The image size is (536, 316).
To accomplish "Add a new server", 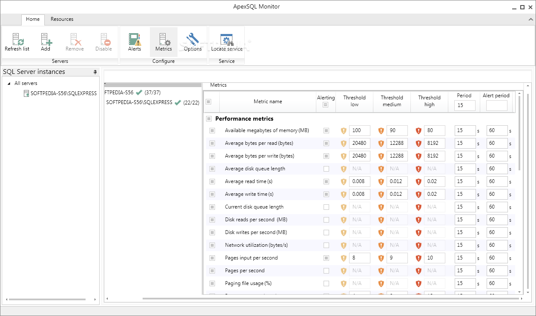I will (46, 39).
